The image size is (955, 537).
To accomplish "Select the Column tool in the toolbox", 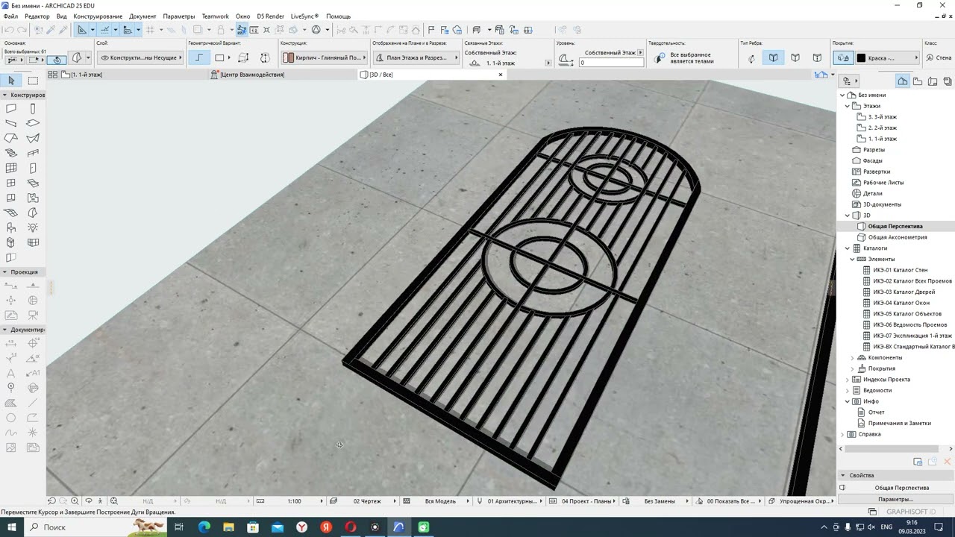I will tap(33, 109).
